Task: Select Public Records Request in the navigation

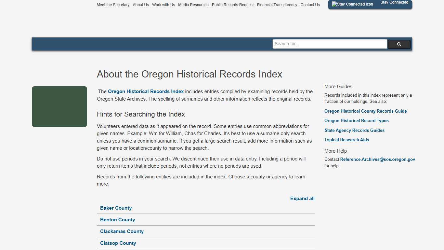Action: click(x=232, y=5)
